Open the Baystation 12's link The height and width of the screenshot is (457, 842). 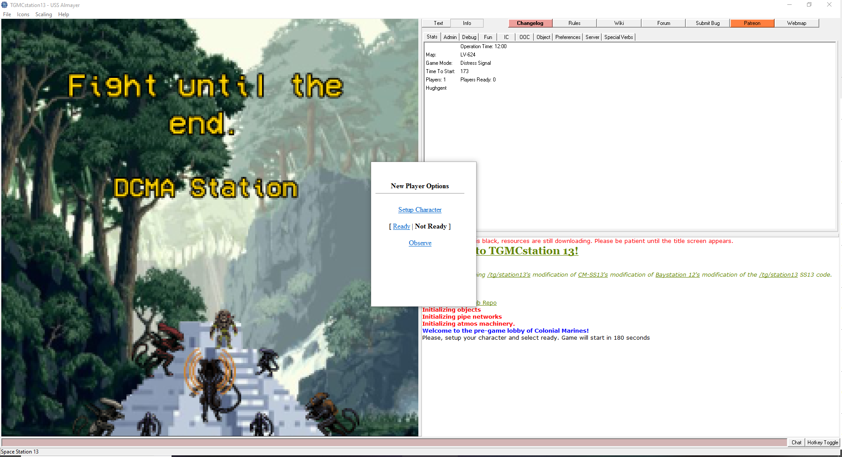tap(677, 275)
